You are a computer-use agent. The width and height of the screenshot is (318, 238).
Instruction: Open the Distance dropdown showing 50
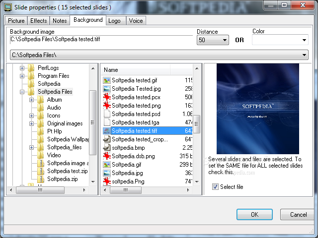[213, 40]
